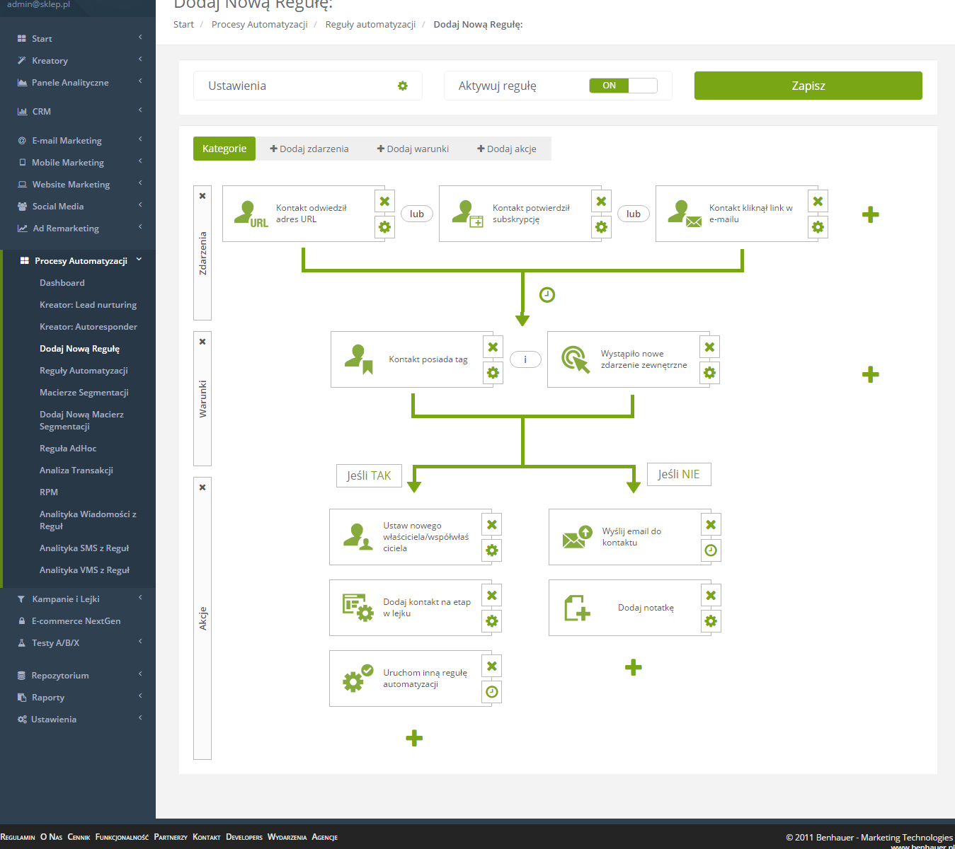
Task: Click the Ustawienia settings field
Action: click(x=308, y=86)
